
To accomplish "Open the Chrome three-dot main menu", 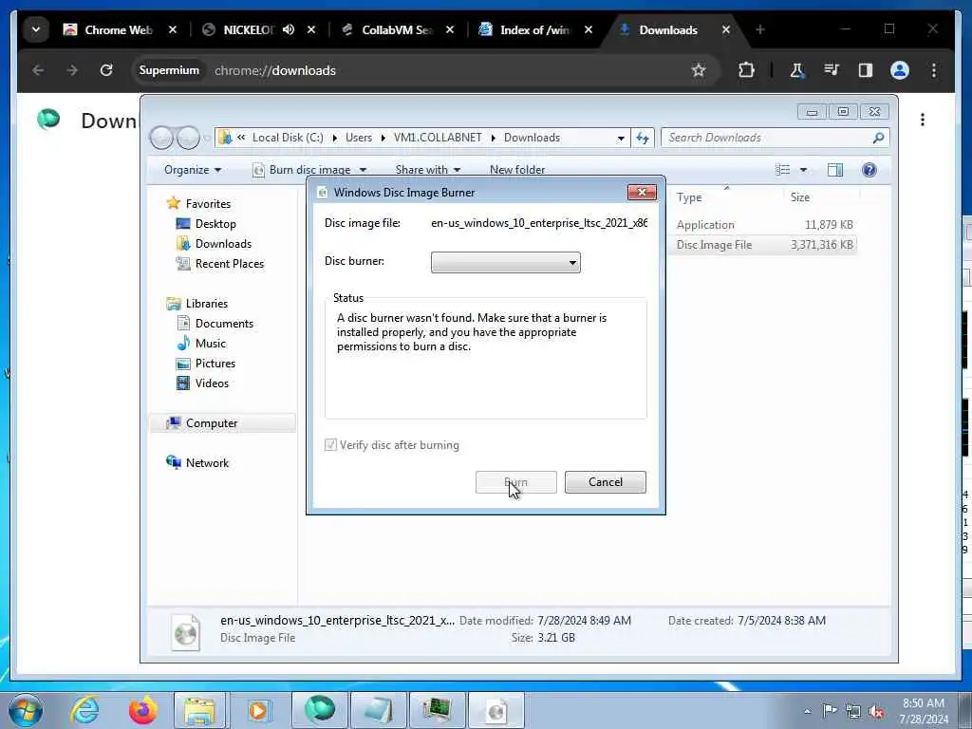I will coord(934,70).
